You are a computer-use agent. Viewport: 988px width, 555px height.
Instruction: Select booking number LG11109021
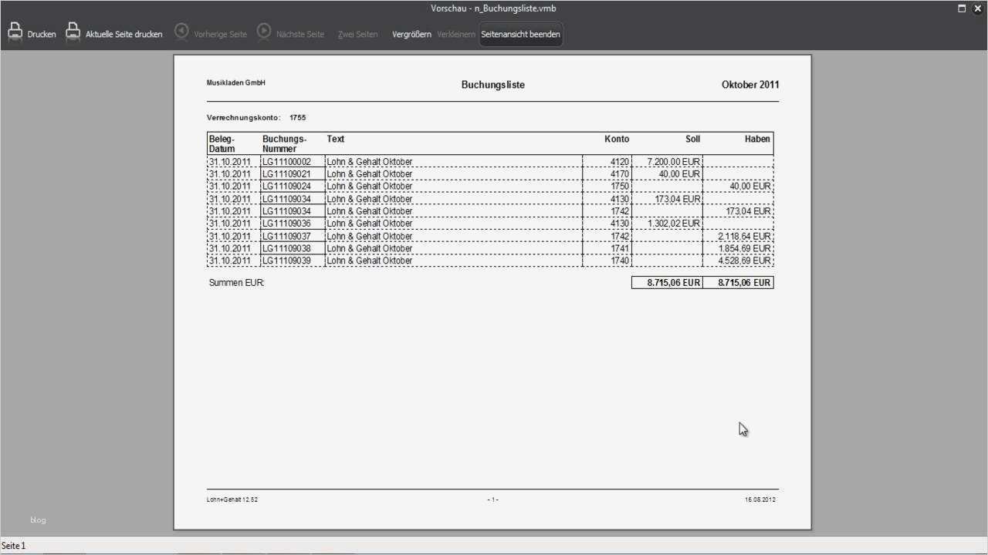(287, 174)
